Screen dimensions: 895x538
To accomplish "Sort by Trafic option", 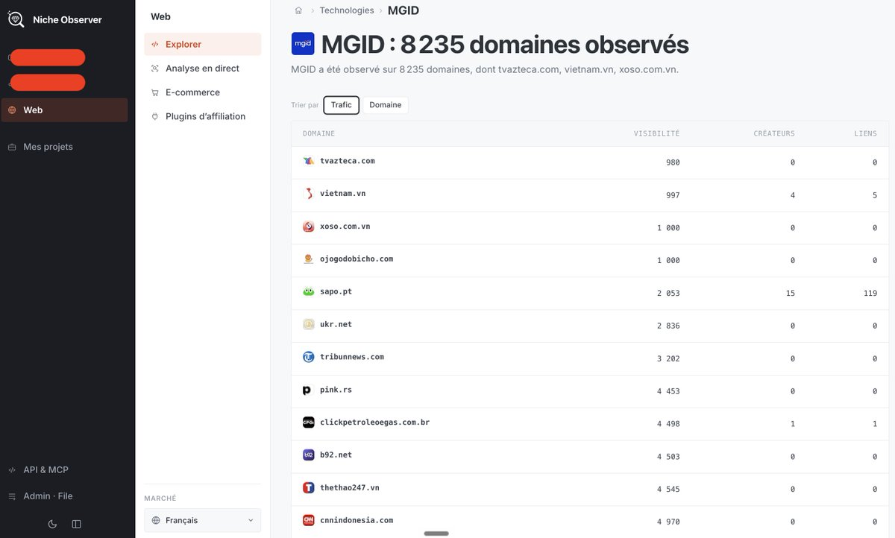I will point(341,105).
